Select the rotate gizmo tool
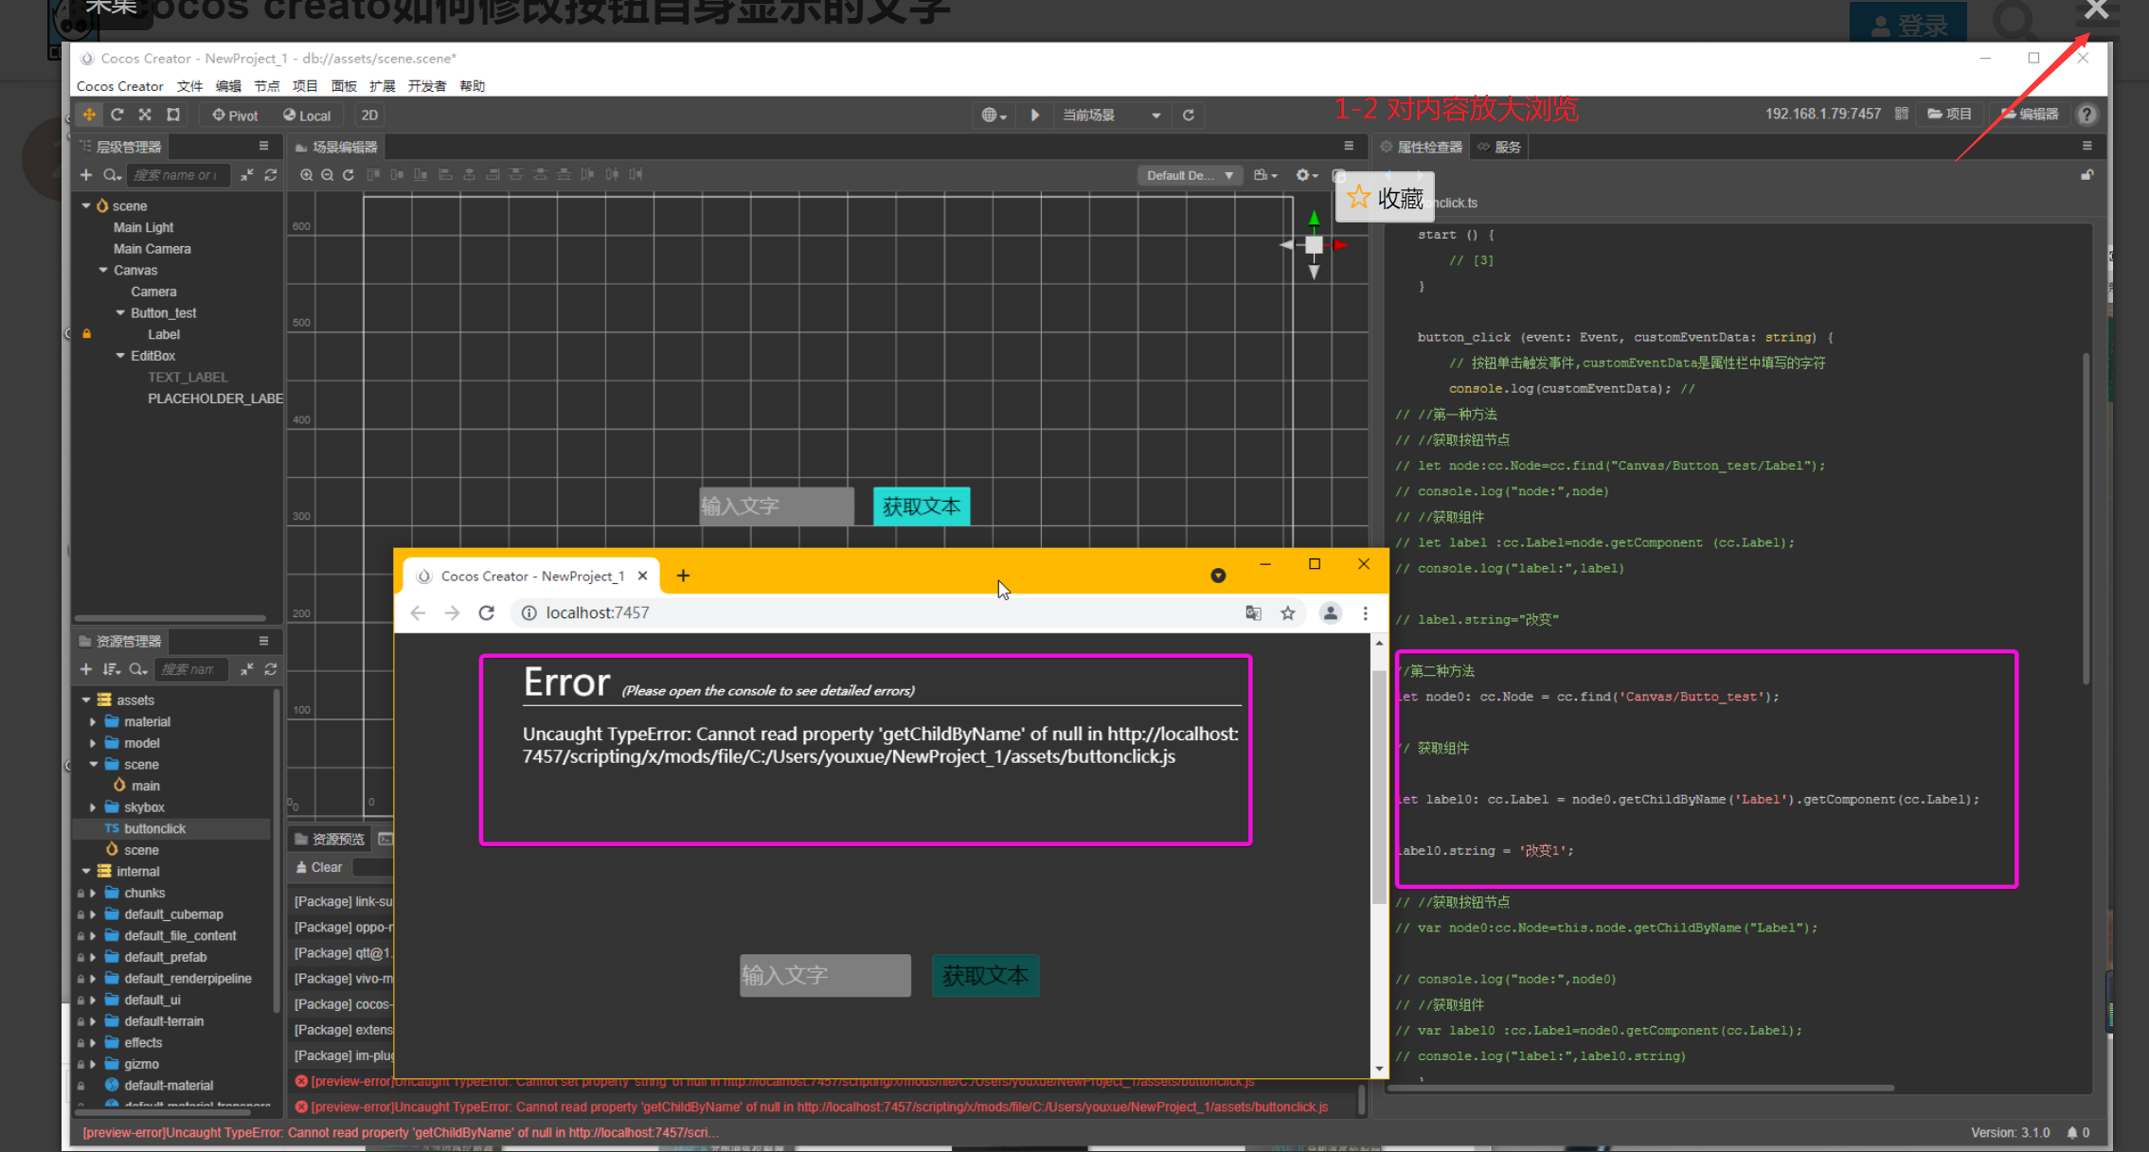 117,115
